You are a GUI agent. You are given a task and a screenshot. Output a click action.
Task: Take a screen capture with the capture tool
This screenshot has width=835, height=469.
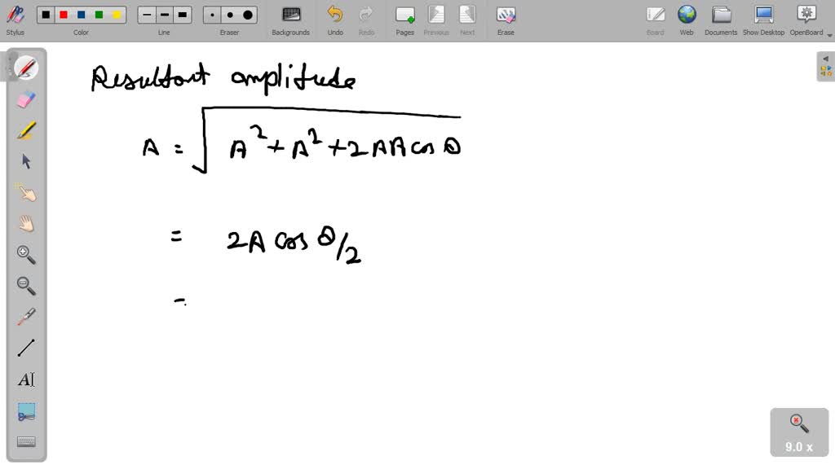24,412
